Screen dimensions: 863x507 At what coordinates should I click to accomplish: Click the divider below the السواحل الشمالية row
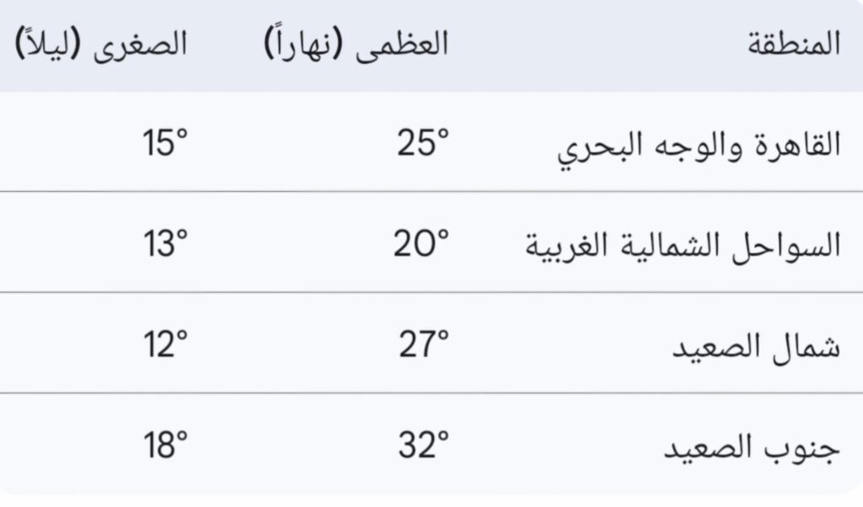coord(431,293)
